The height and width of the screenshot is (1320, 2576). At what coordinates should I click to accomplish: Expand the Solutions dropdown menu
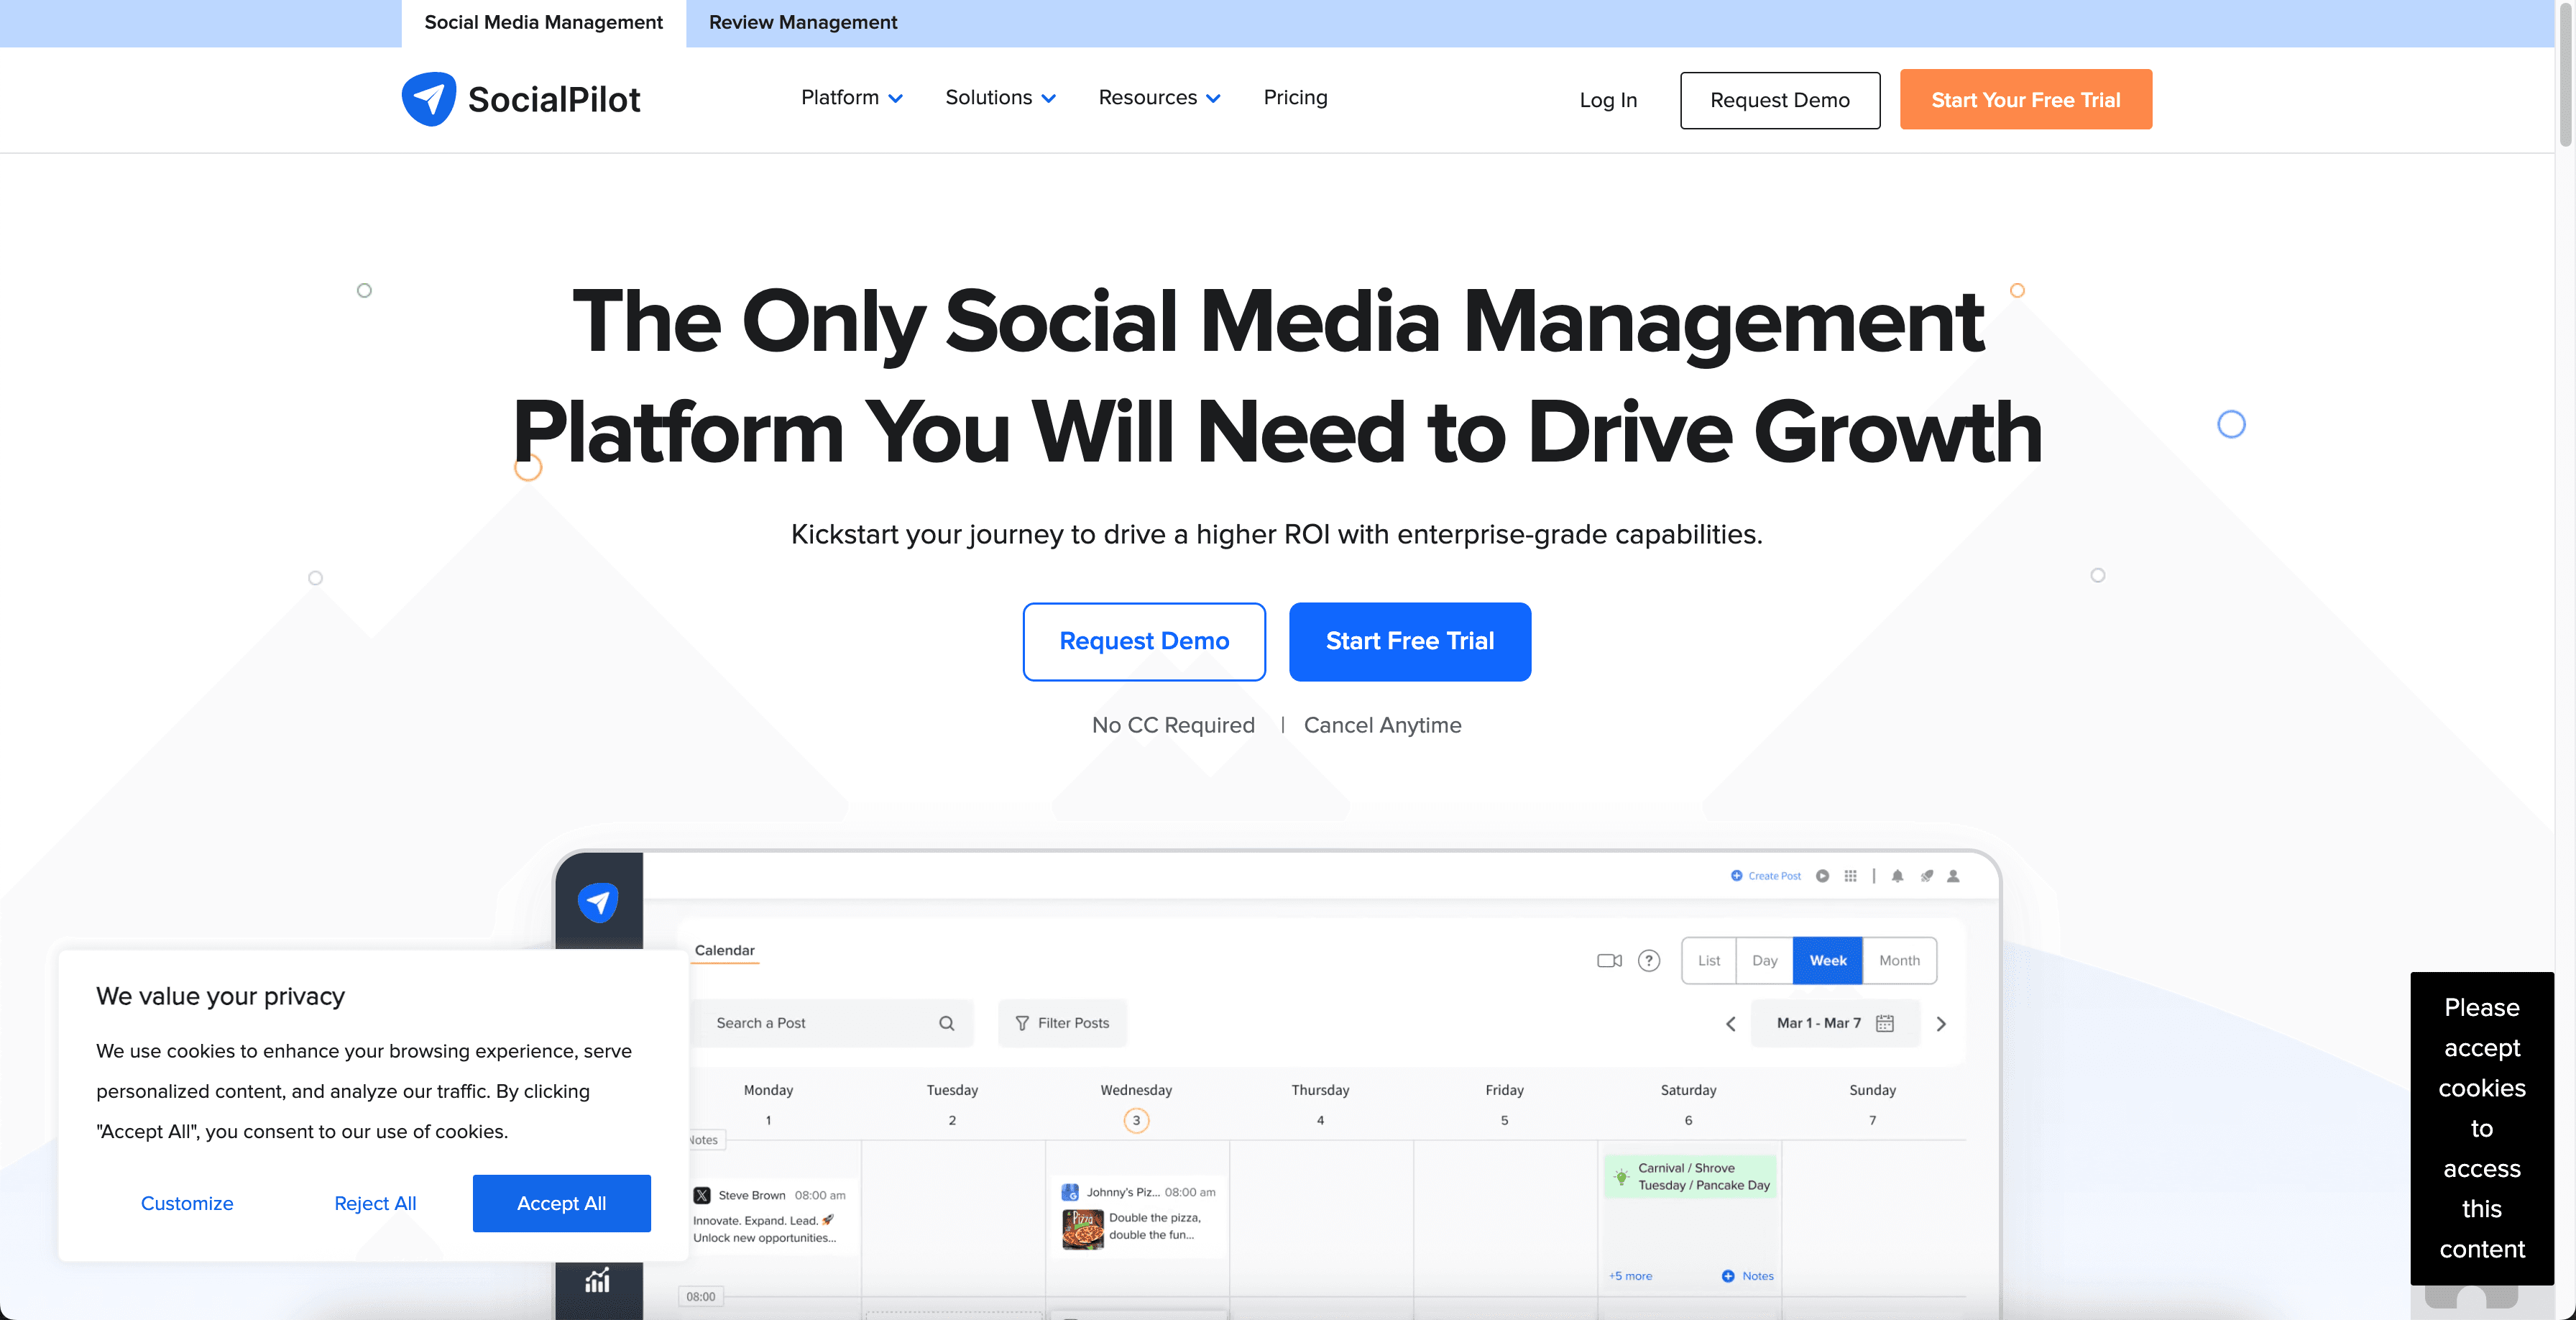(x=1000, y=97)
